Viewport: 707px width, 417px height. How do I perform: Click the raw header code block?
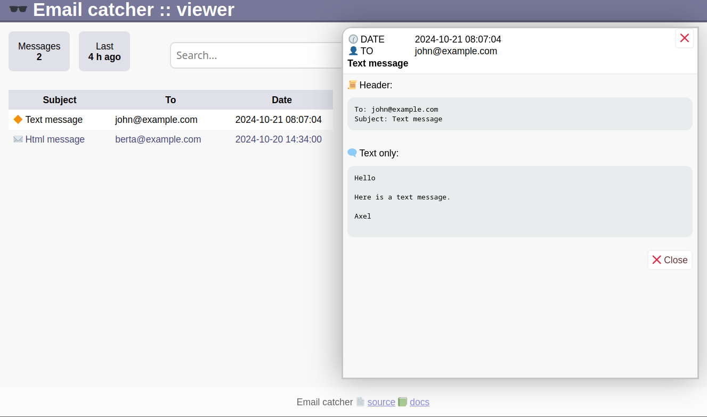[x=520, y=114]
